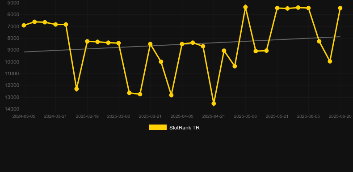Image resolution: width=353 pixels, height=172 pixels.
Task: Select the last data point at 2025-06-20
Action: 340,8
